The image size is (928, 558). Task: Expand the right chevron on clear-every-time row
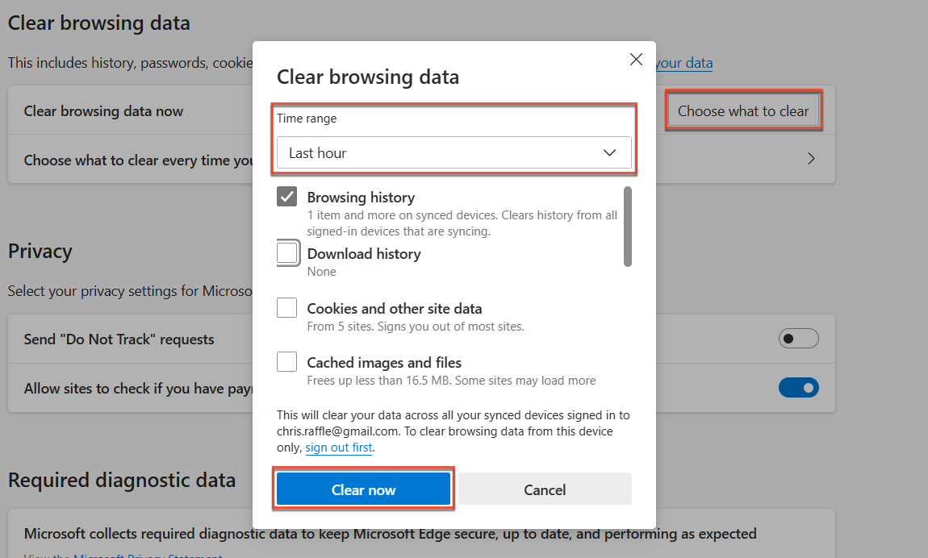(811, 159)
